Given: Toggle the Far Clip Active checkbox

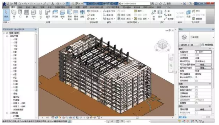Looking at the screenshot, I should coord(197,97).
